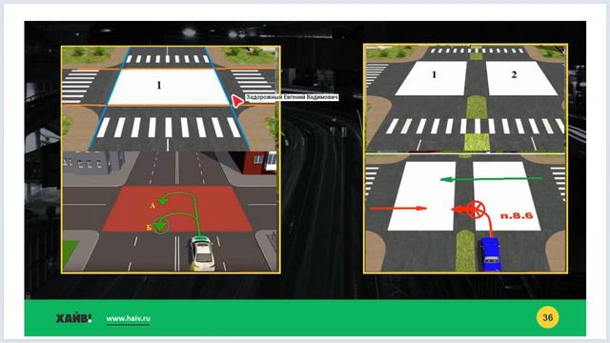Click the red pointer cursor marker

pyautogui.click(x=237, y=101)
